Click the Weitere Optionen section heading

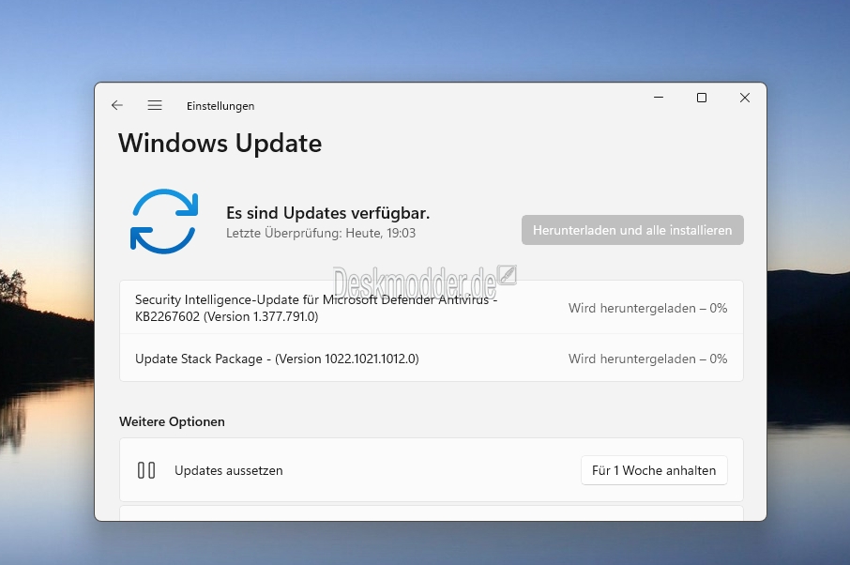pyautogui.click(x=172, y=421)
